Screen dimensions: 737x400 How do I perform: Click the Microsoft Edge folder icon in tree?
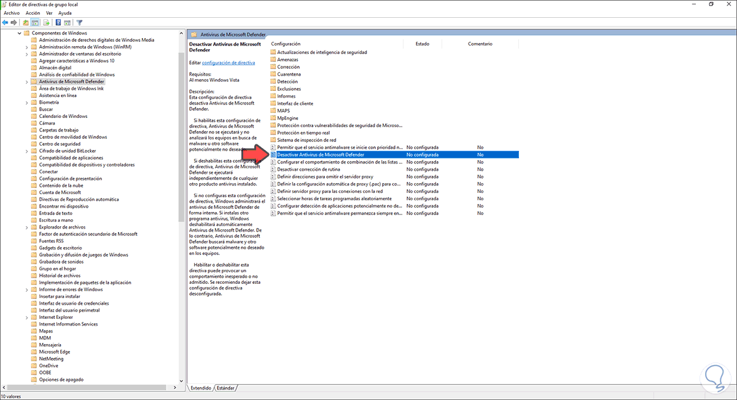coord(34,352)
